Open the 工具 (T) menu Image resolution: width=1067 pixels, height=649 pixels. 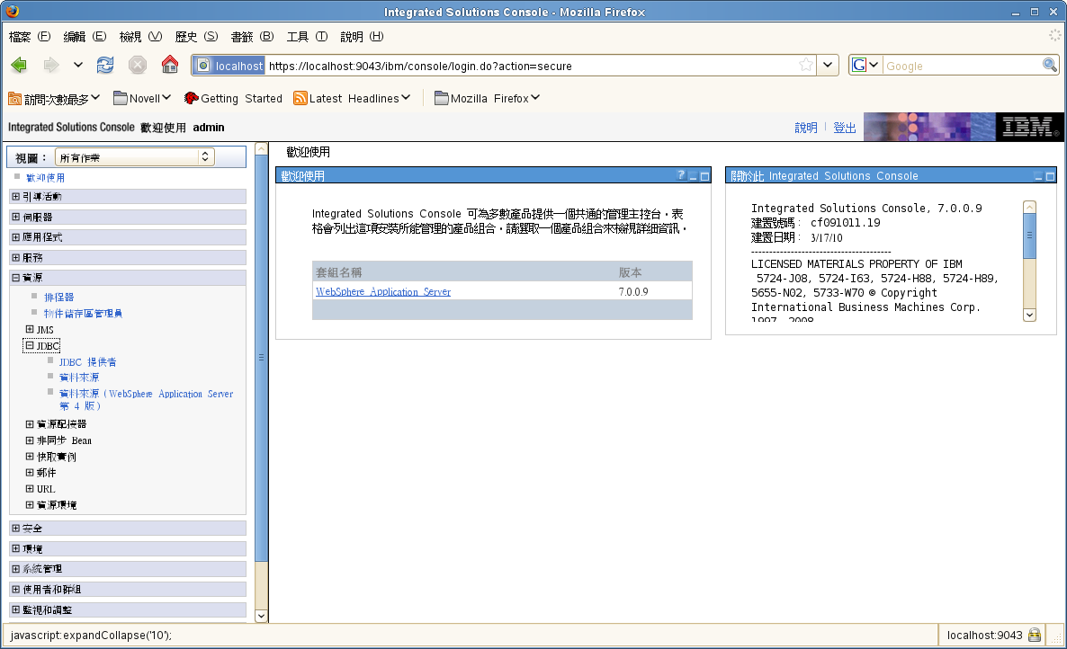(x=307, y=37)
